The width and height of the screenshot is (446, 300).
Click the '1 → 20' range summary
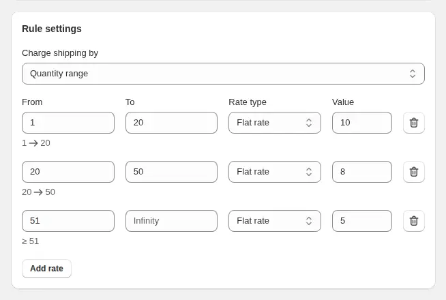pyautogui.click(x=36, y=142)
